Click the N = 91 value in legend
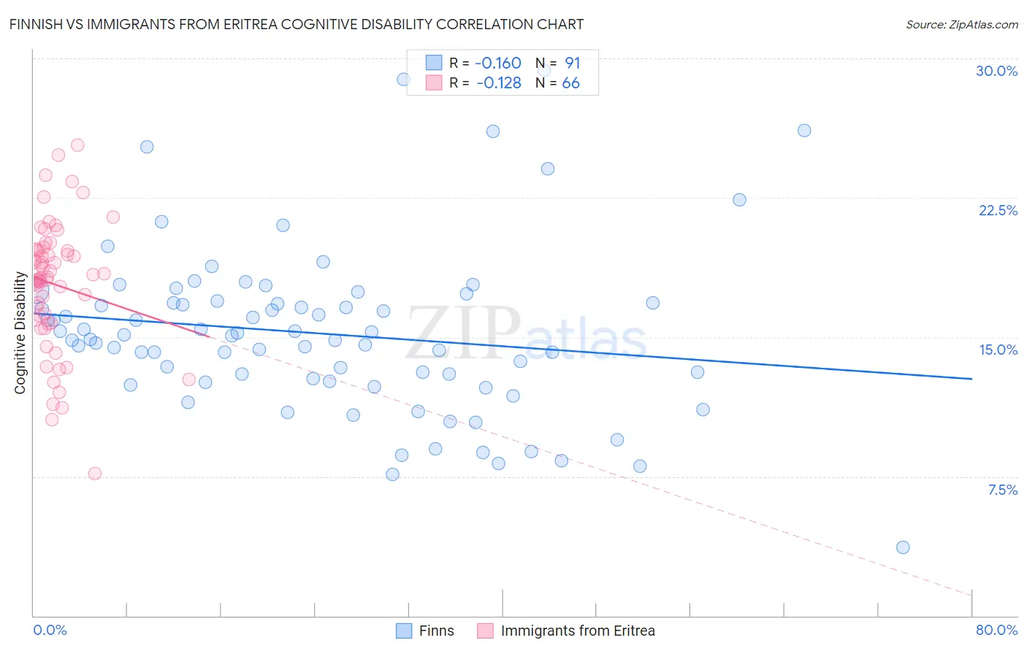This screenshot has width=1027, height=651. 558,63
